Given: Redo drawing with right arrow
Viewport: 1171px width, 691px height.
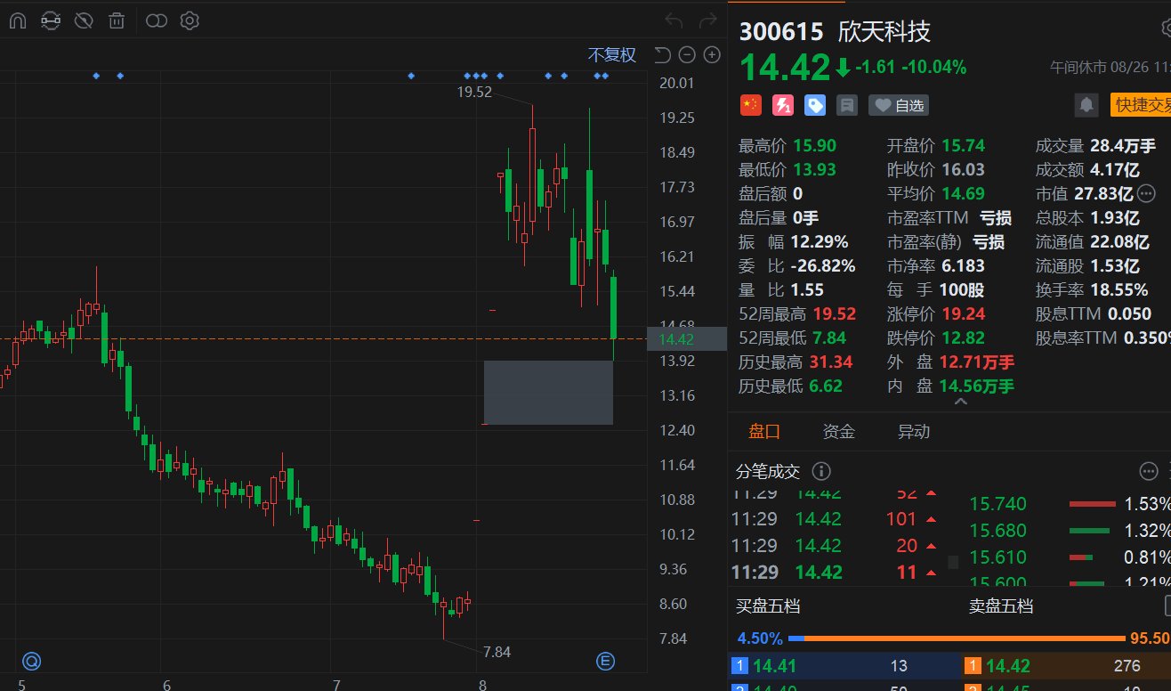Looking at the screenshot, I should tap(708, 20).
